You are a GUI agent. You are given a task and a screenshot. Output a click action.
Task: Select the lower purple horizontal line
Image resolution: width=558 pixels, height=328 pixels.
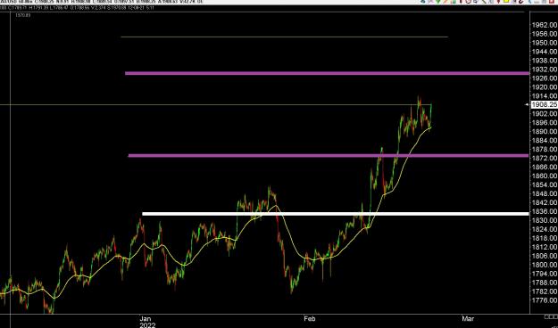coord(329,156)
